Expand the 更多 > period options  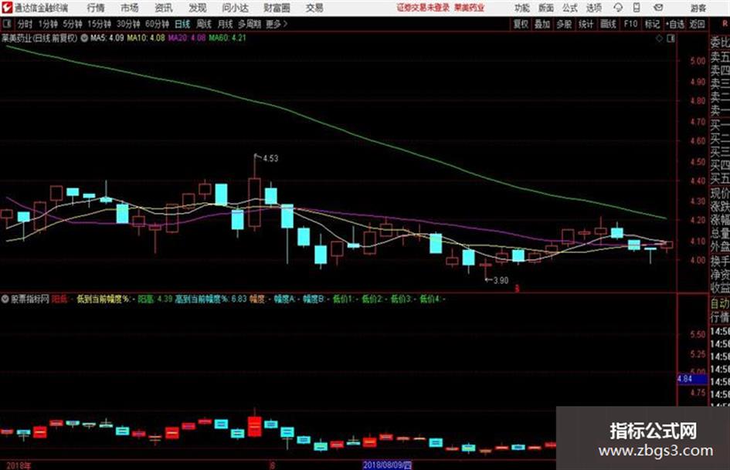[277, 24]
